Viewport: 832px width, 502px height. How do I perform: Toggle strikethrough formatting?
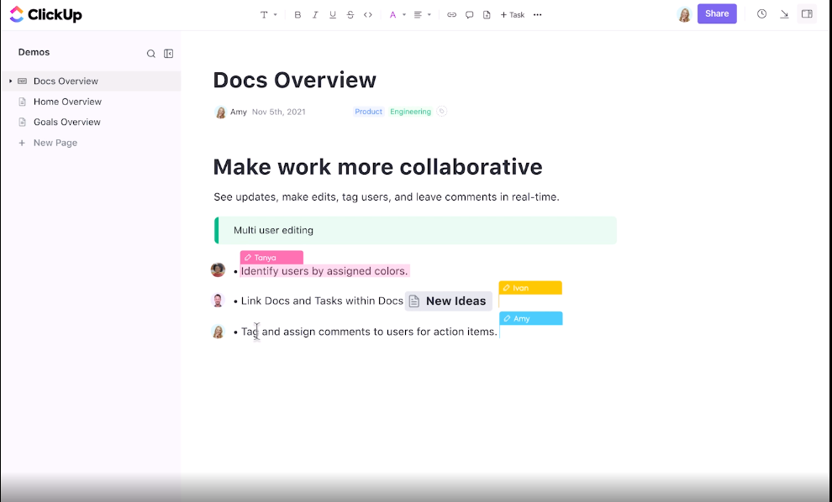tap(350, 15)
